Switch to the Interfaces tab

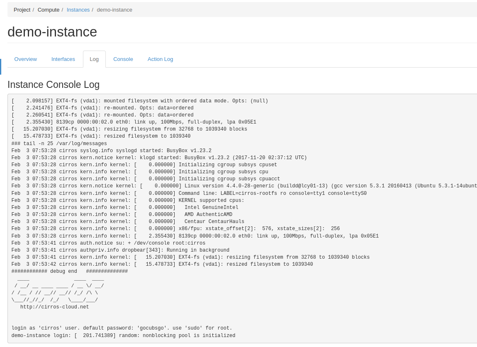pyautogui.click(x=63, y=59)
